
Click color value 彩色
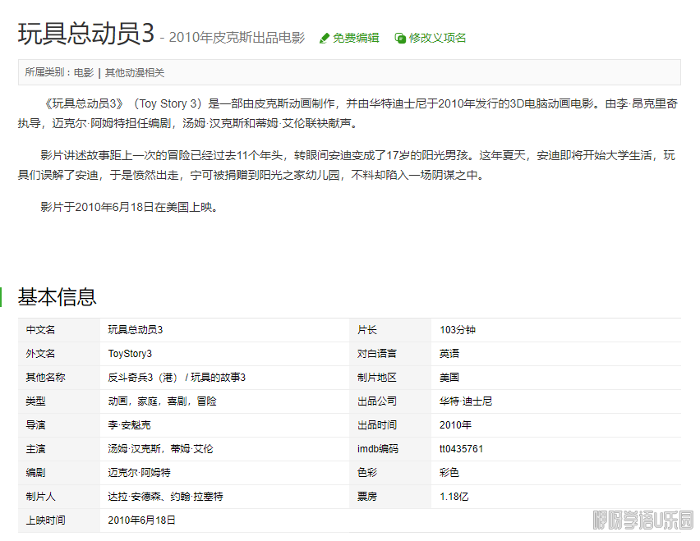(x=449, y=473)
